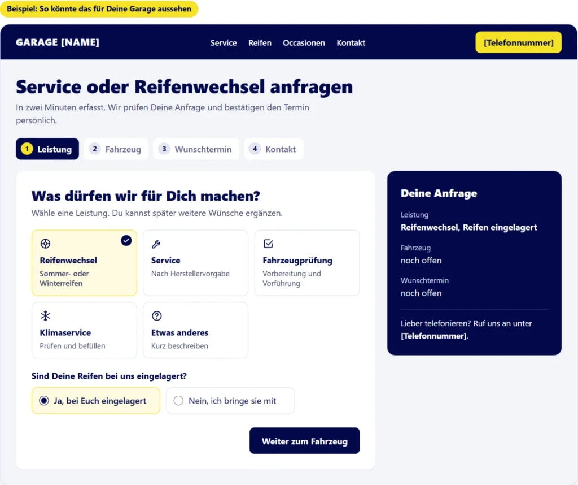Open the Occasionen navigation link
The image size is (578, 485).
(x=304, y=43)
